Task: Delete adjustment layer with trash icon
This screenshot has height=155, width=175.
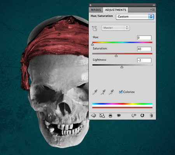Action: coord(151,115)
